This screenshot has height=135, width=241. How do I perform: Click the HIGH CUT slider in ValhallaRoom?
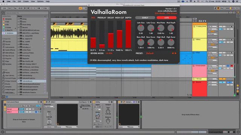(x=119, y=34)
